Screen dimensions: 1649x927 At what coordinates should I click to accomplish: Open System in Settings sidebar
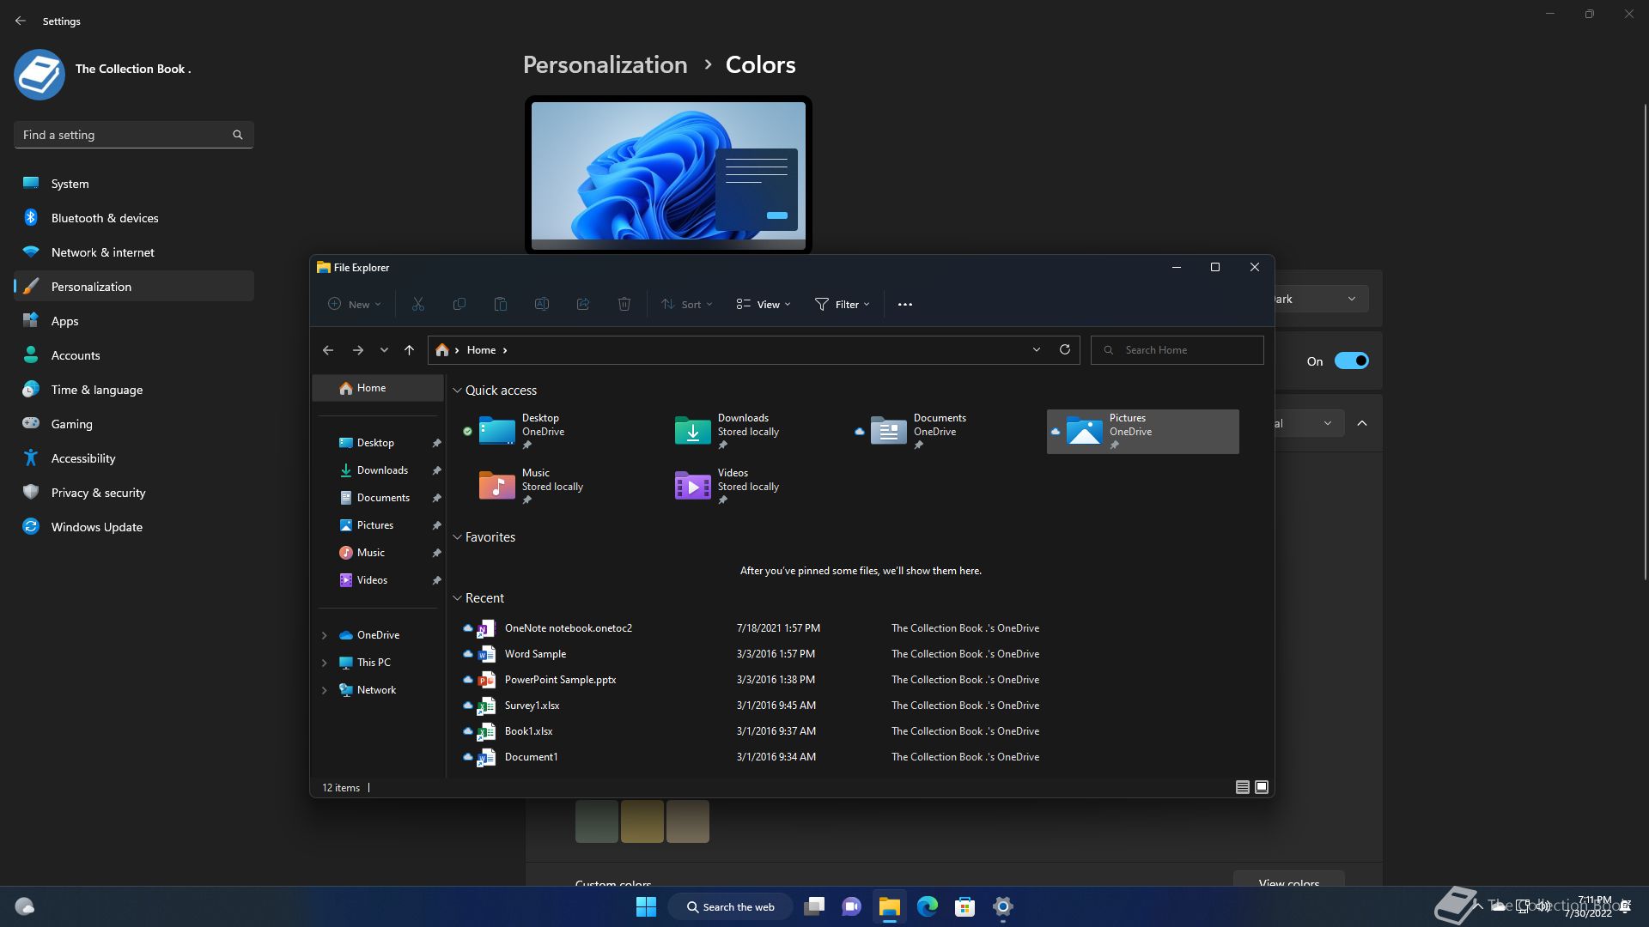point(134,184)
